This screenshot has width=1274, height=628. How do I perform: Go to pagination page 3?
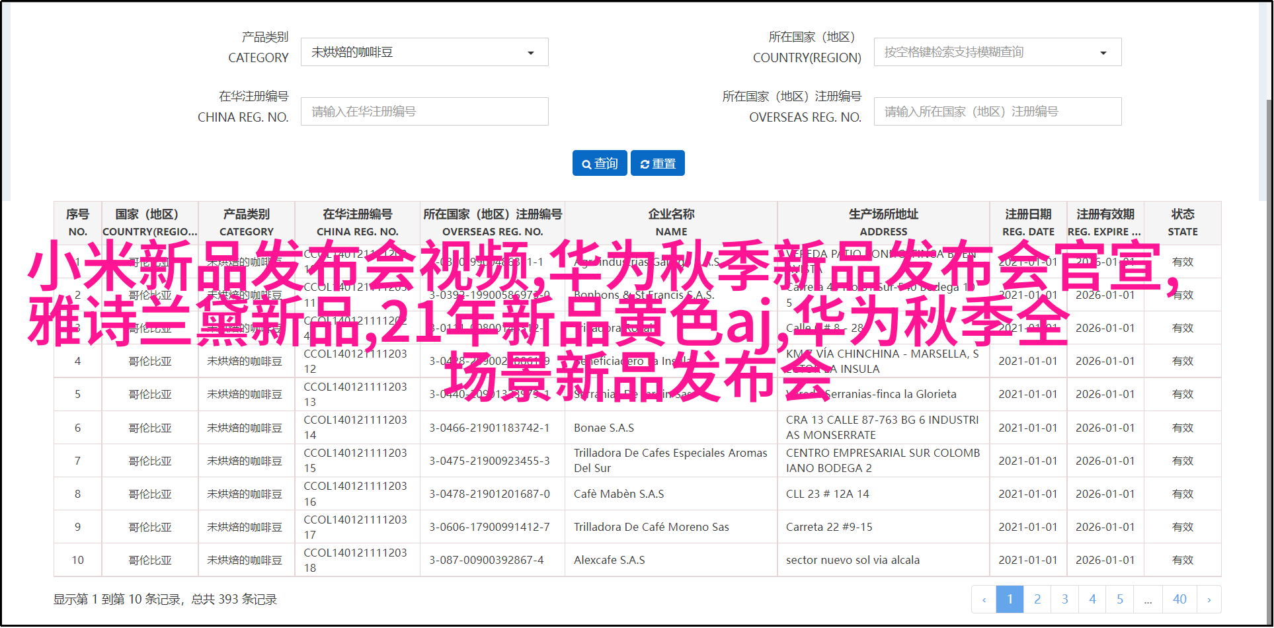point(1065,600)
